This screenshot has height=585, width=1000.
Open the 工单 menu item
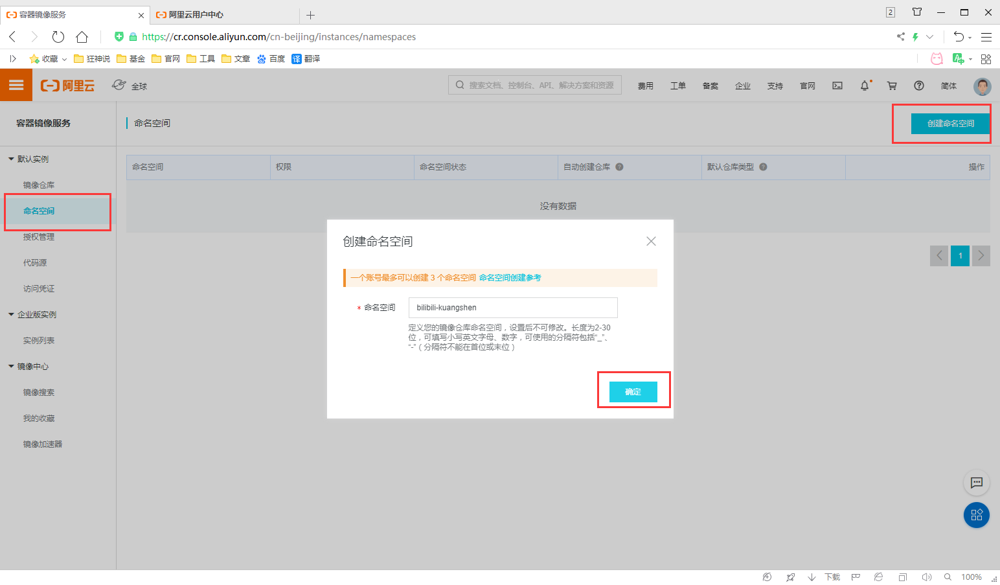pos(677,85)
